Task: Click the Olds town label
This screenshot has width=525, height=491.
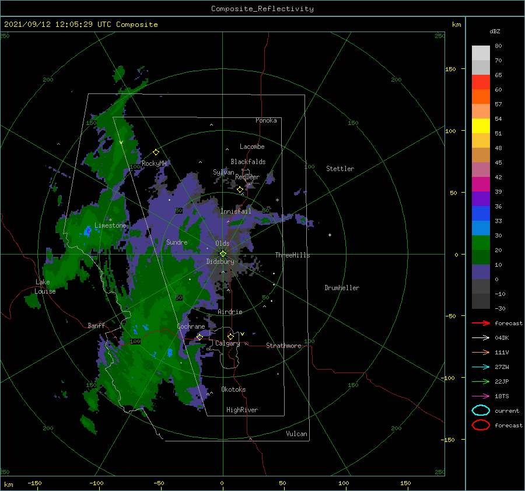Action: point(222,243)
